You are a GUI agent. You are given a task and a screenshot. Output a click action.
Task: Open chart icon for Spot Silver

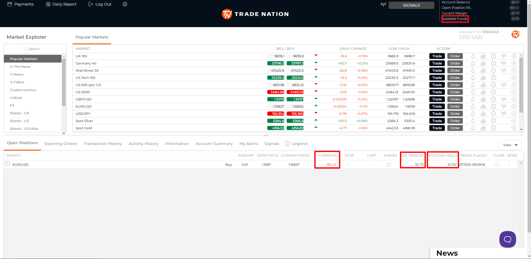click(483, 121)
